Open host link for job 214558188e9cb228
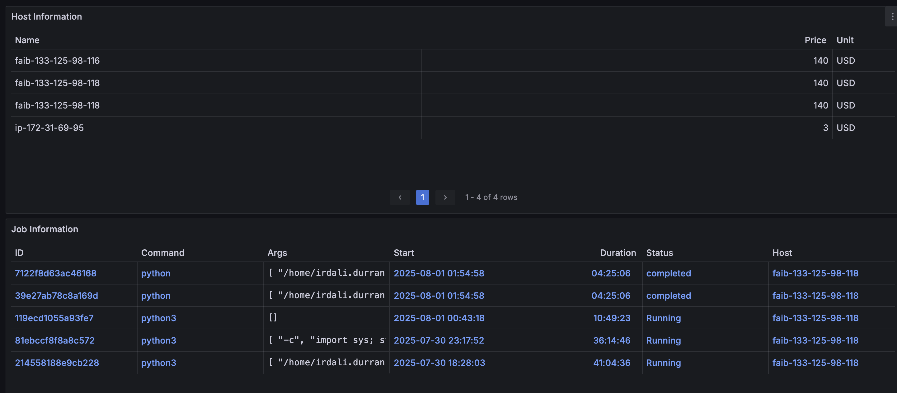897x393 pixels. coord(815,363)
